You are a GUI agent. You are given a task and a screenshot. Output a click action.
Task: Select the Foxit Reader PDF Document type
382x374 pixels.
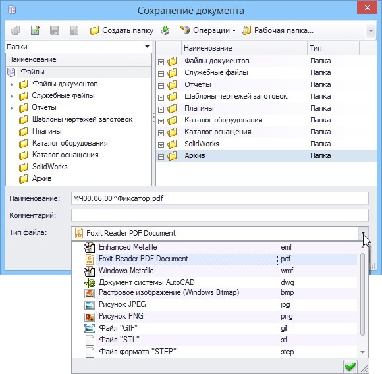tap(215, 259)
